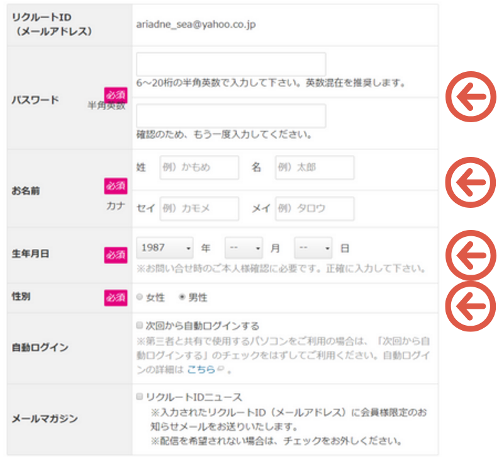504x458 pixels.
Task: Open the birth day dropdown
Action: (313, 248)
